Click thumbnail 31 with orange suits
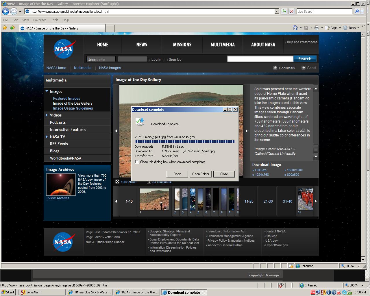This screenshot has width=370, height=296. point(305,199)
